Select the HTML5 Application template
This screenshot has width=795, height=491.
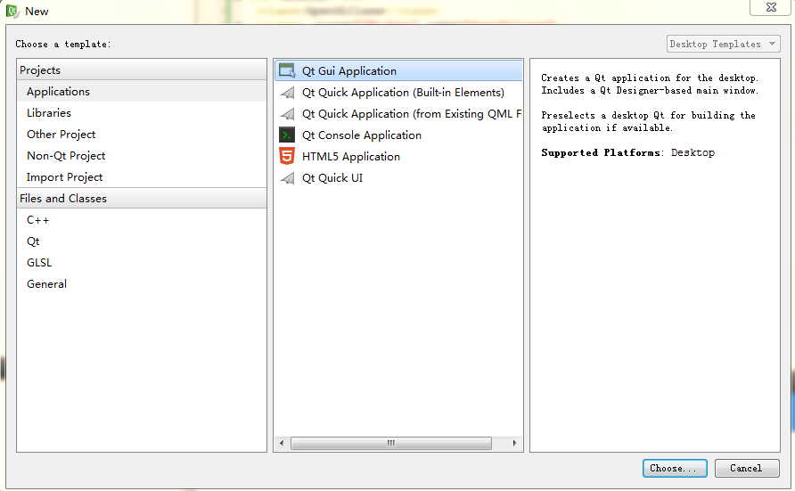click(398, 156)
